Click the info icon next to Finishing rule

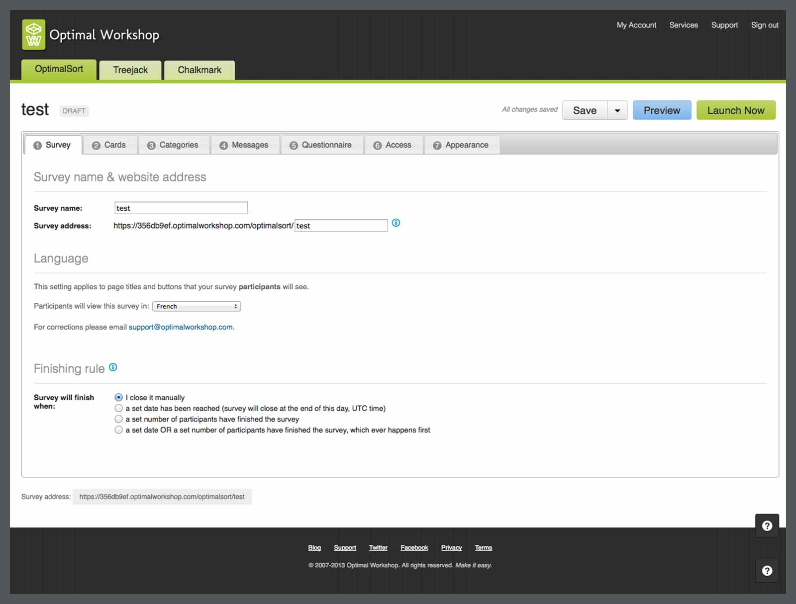(113, 367)
